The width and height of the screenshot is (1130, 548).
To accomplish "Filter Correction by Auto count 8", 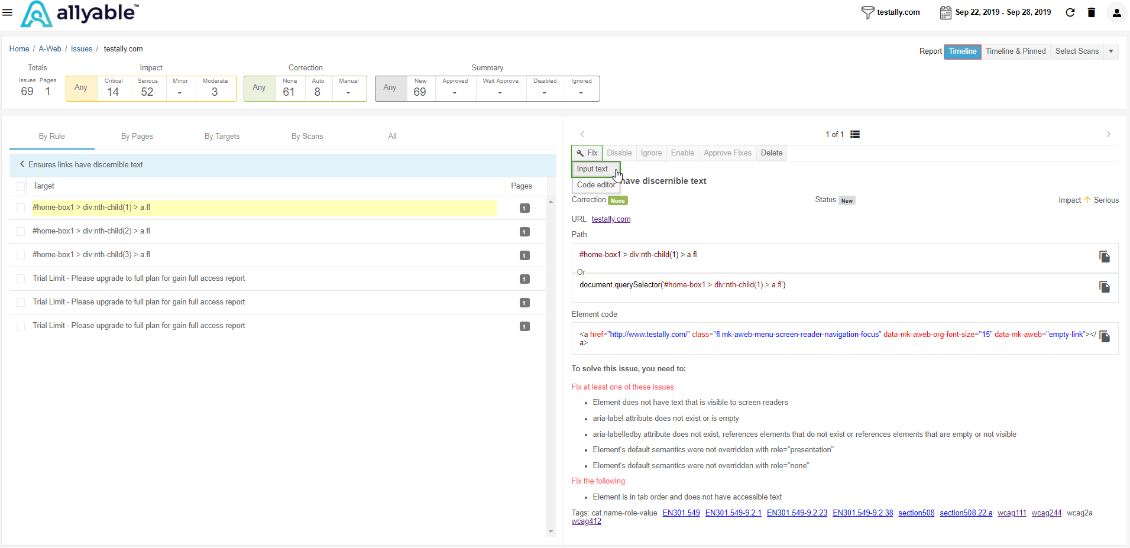I will click(x=318, y=89).
